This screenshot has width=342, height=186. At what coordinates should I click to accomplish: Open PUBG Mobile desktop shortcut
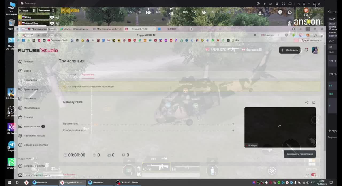tap(11, 94)
